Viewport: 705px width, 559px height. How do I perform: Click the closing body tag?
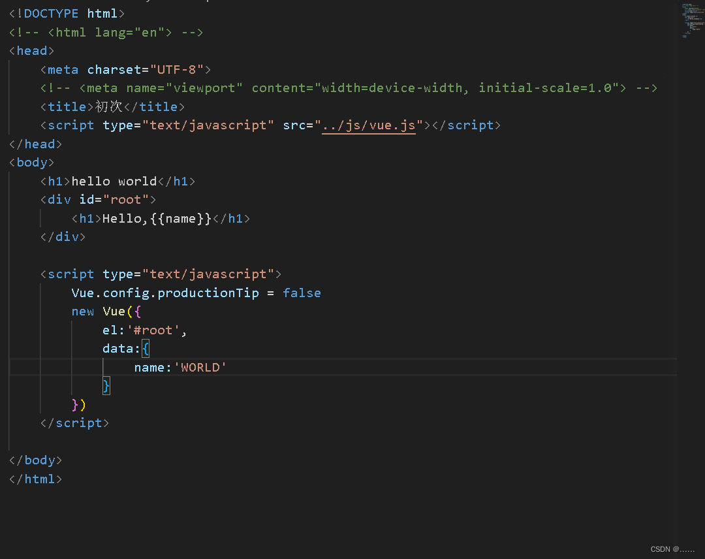pos(35,460)
